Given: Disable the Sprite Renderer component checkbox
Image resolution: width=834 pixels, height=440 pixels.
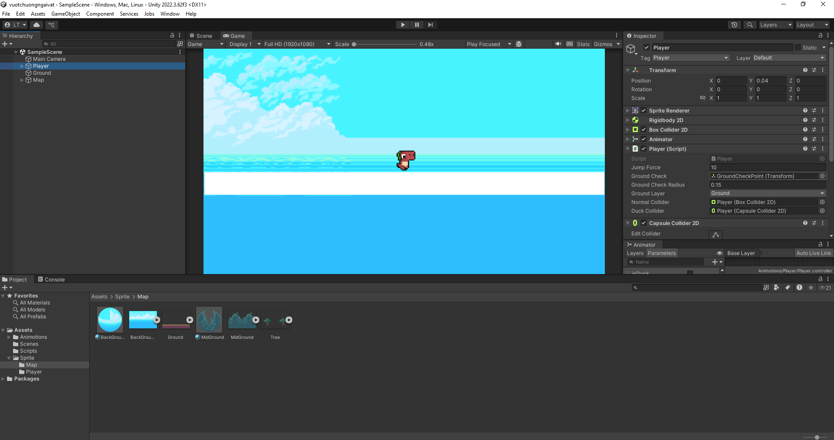Looking at the screenshot, I should click(644, 111).
